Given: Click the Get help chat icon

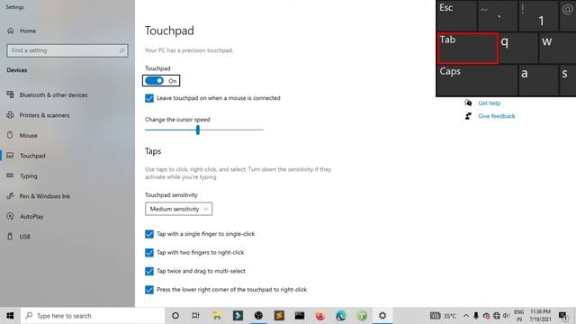Looking at the screenshot, I should coord(468,103).
